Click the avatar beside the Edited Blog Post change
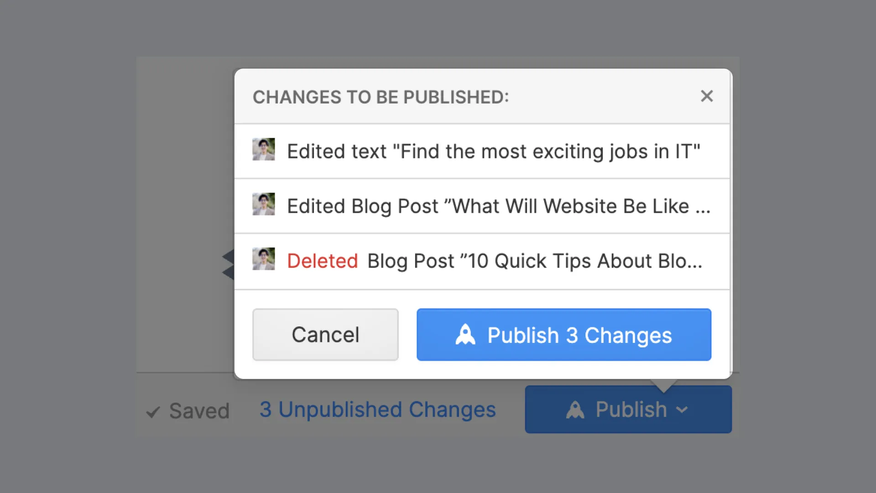Image resolution: width=876 pixels, height=493 pixels. [x=264, y=204]
